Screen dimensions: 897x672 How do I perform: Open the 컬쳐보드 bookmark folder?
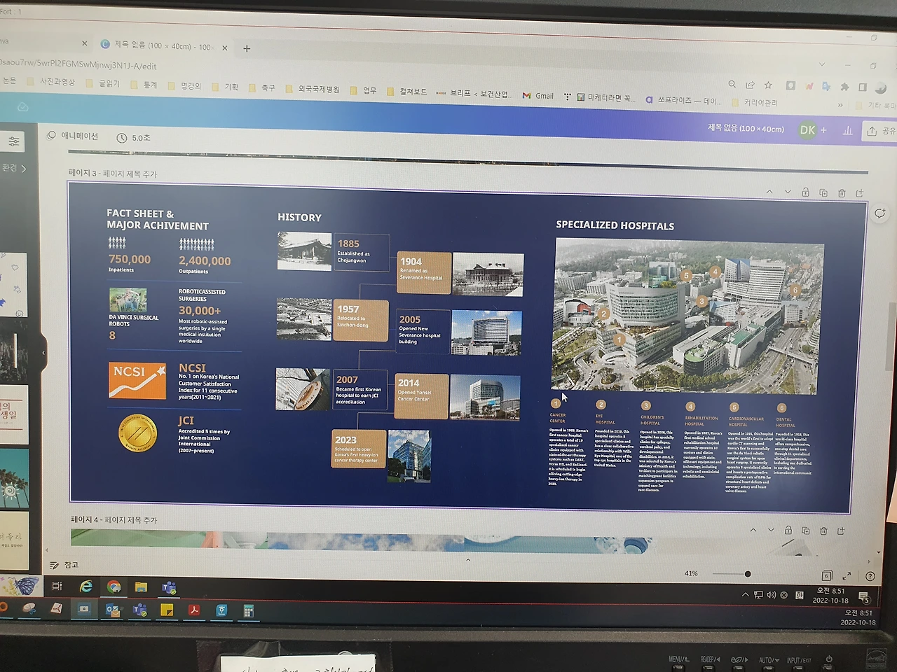coord(407,92)
